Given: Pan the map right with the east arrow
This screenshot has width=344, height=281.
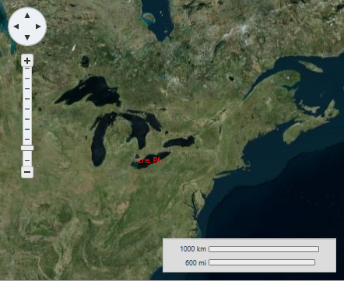Looking at the screenshot, I should coord(38,26).
